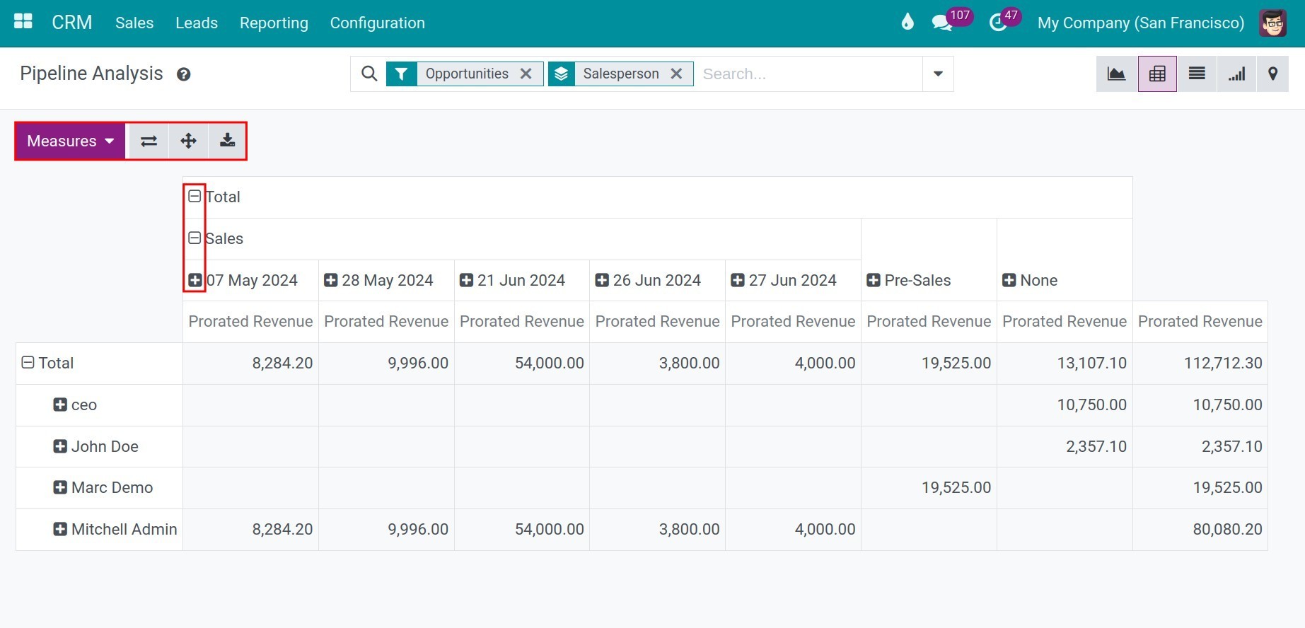Open the Configuration menu
The image size is (1305, 628).
click(378, 23)
